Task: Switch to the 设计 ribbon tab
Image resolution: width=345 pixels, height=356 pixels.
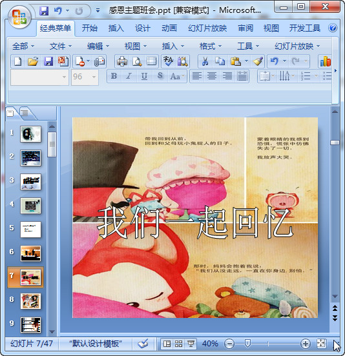Action: click(143, 28)
